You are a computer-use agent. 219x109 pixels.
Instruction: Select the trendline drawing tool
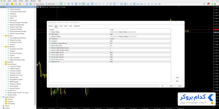coord(107,4)
